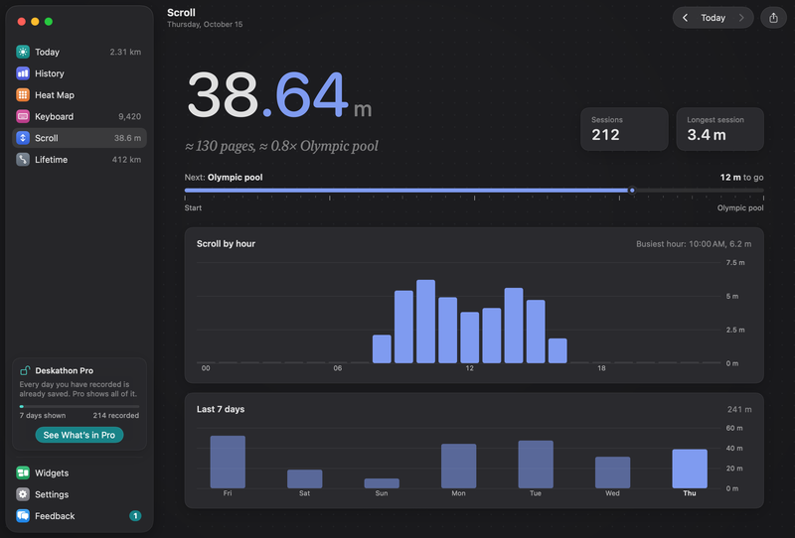Screen dimensions: 795x538
Task: Click the Feedback notification badge
Action: click(x=135, y=516)
